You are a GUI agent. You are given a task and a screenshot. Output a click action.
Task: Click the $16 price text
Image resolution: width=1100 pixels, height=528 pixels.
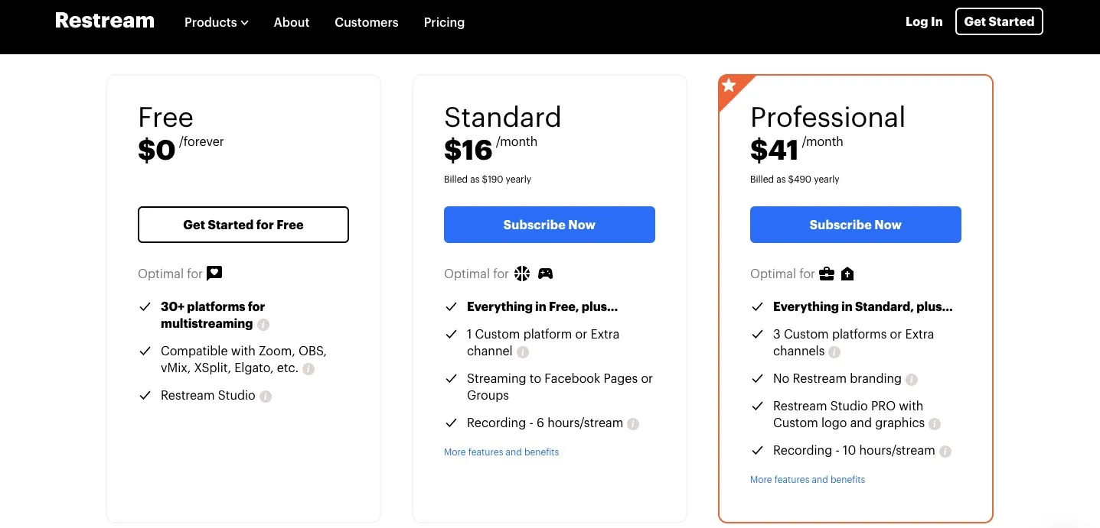pyautogui.click(x=468, y=150)
